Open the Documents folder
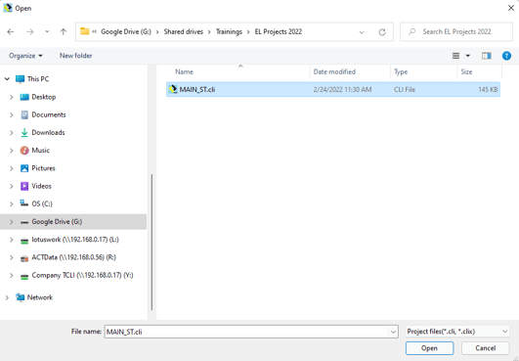Screen dimensions: 519x361 49,114
